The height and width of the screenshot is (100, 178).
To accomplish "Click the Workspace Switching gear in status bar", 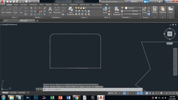I will [x=161, y=93].
